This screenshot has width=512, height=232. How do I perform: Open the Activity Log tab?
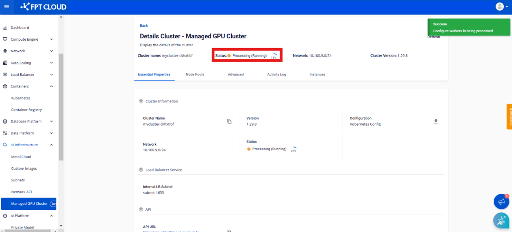276,74
